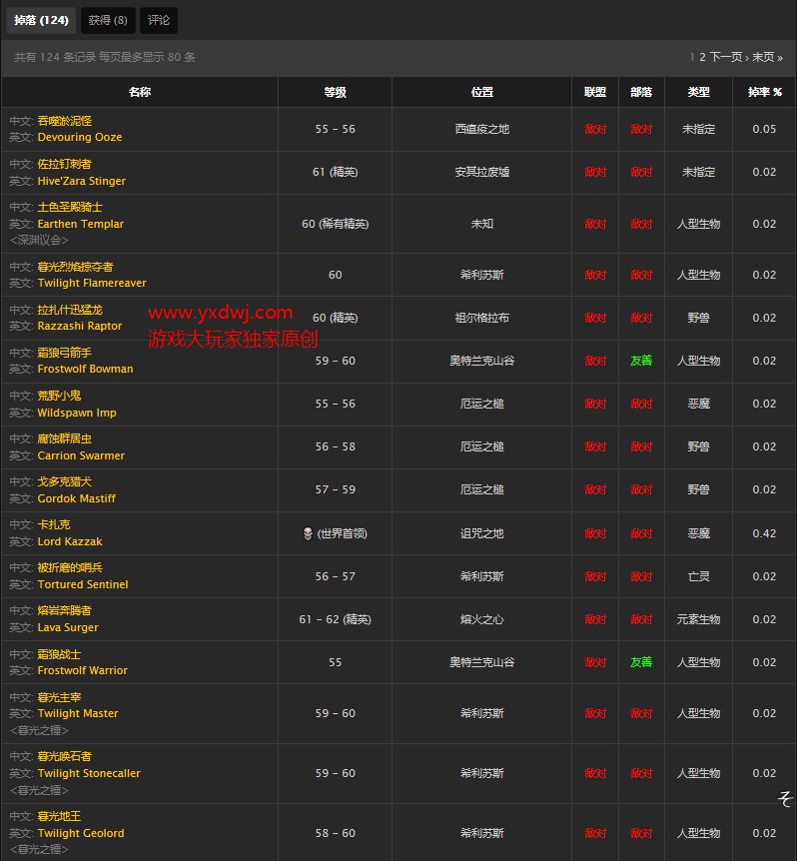Open the 戈多克猎犬 Chinese name link
The image size is (797, 861).
click(x=54, y=481)
